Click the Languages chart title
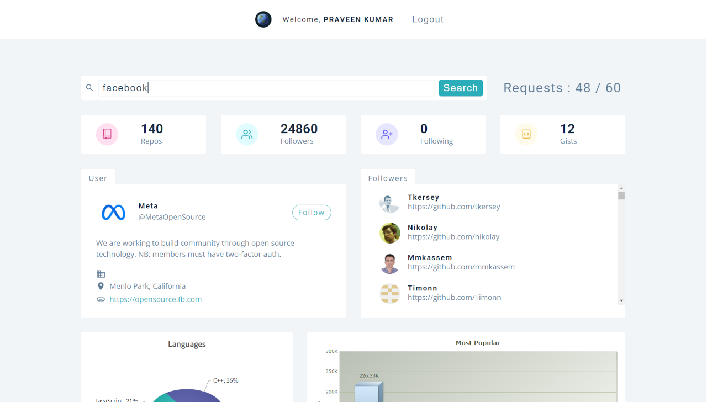707x402 pixels. pyautogui.click(x=187, y=344)
